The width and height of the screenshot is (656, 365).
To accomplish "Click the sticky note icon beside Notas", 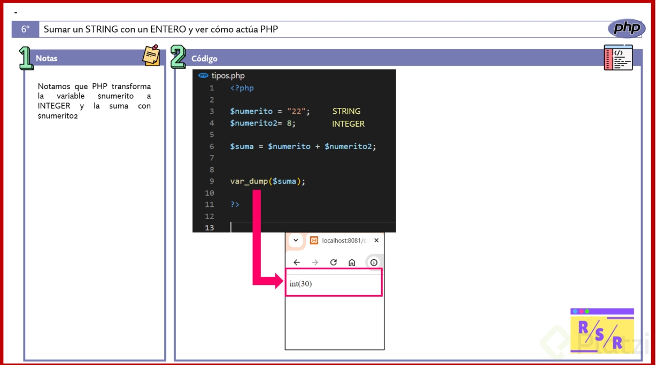I will pos(151,56).
